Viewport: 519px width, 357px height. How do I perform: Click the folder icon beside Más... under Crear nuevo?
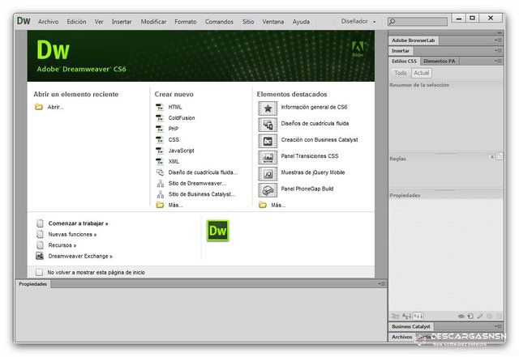[x=160, y=205]
